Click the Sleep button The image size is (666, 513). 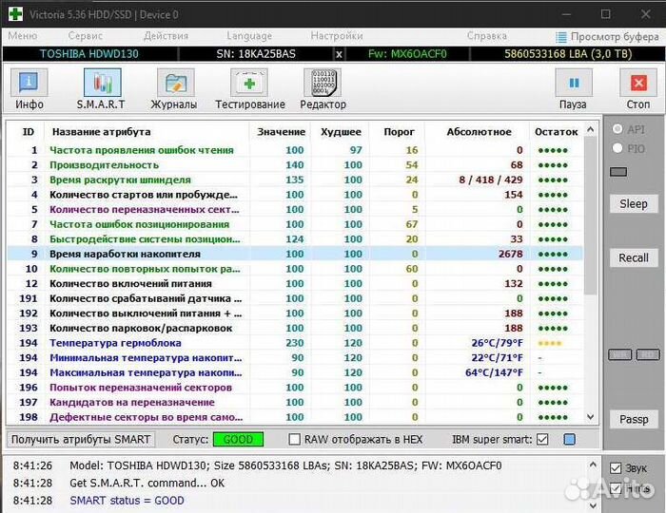pos(634,204)
